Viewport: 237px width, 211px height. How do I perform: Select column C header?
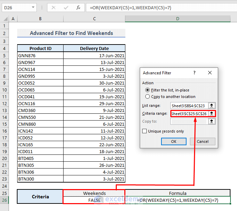coord(94,19)
